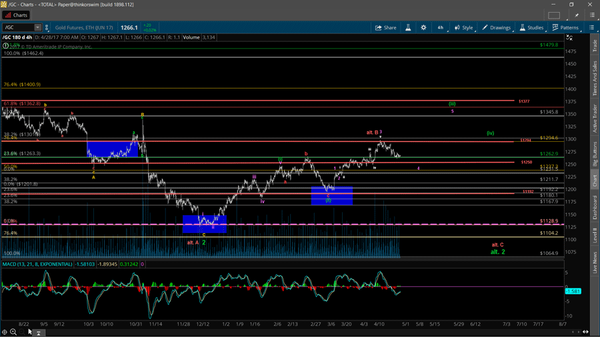Switch to the Trade side tab
Image resolution: width=600 pixels, height=337 pixels.
[595, 46]
